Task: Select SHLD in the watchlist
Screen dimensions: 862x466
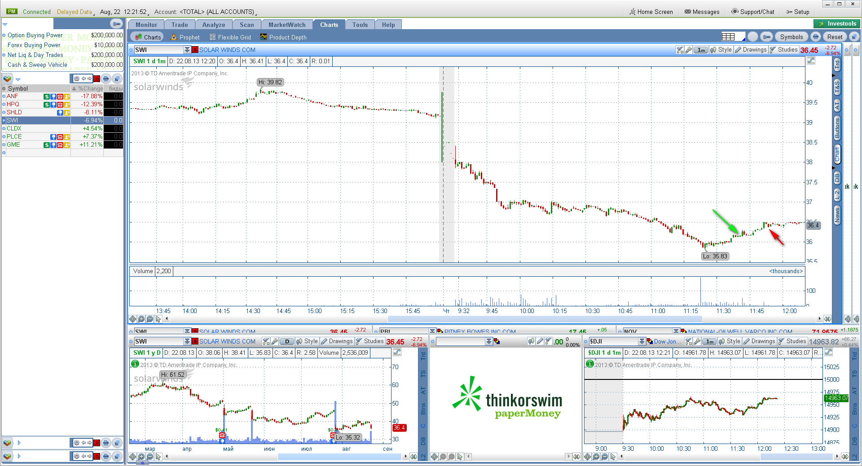Action: (x=62, y=112)
